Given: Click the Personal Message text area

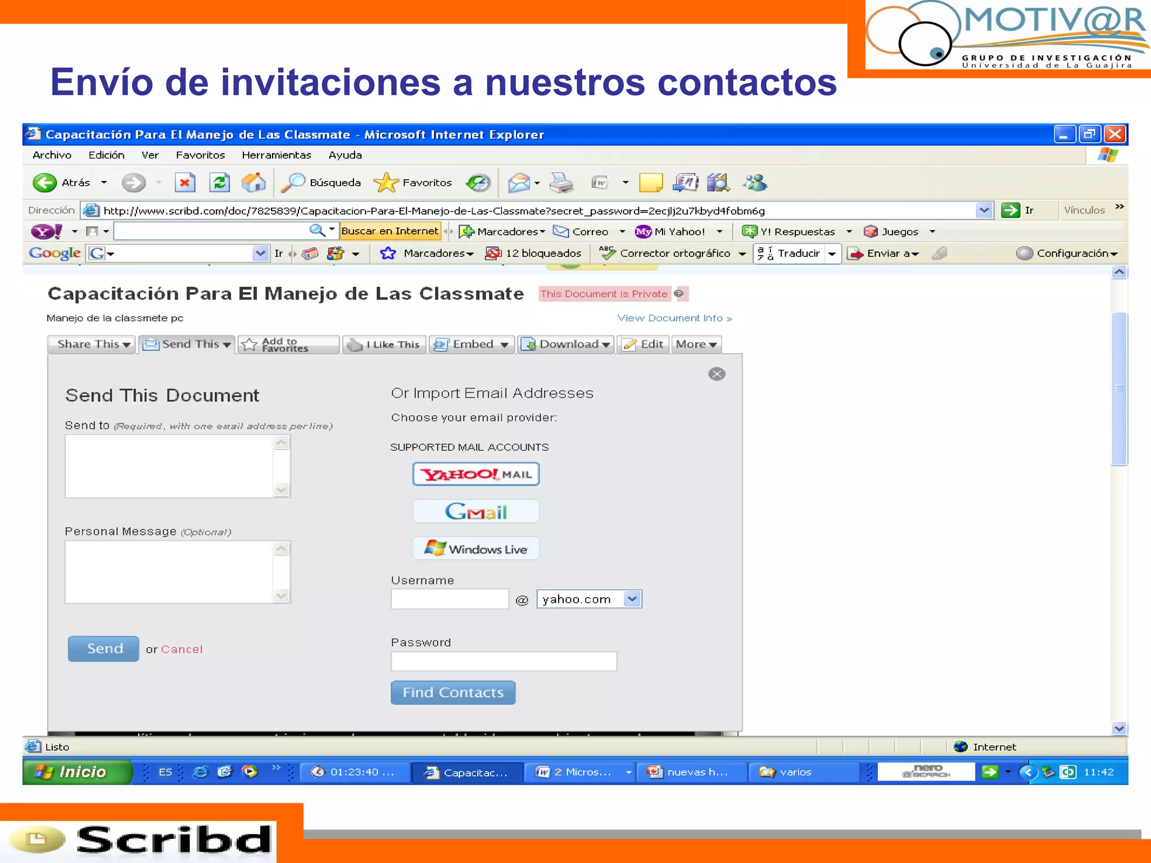Looking at the screenshot, I should click(178, 572).
